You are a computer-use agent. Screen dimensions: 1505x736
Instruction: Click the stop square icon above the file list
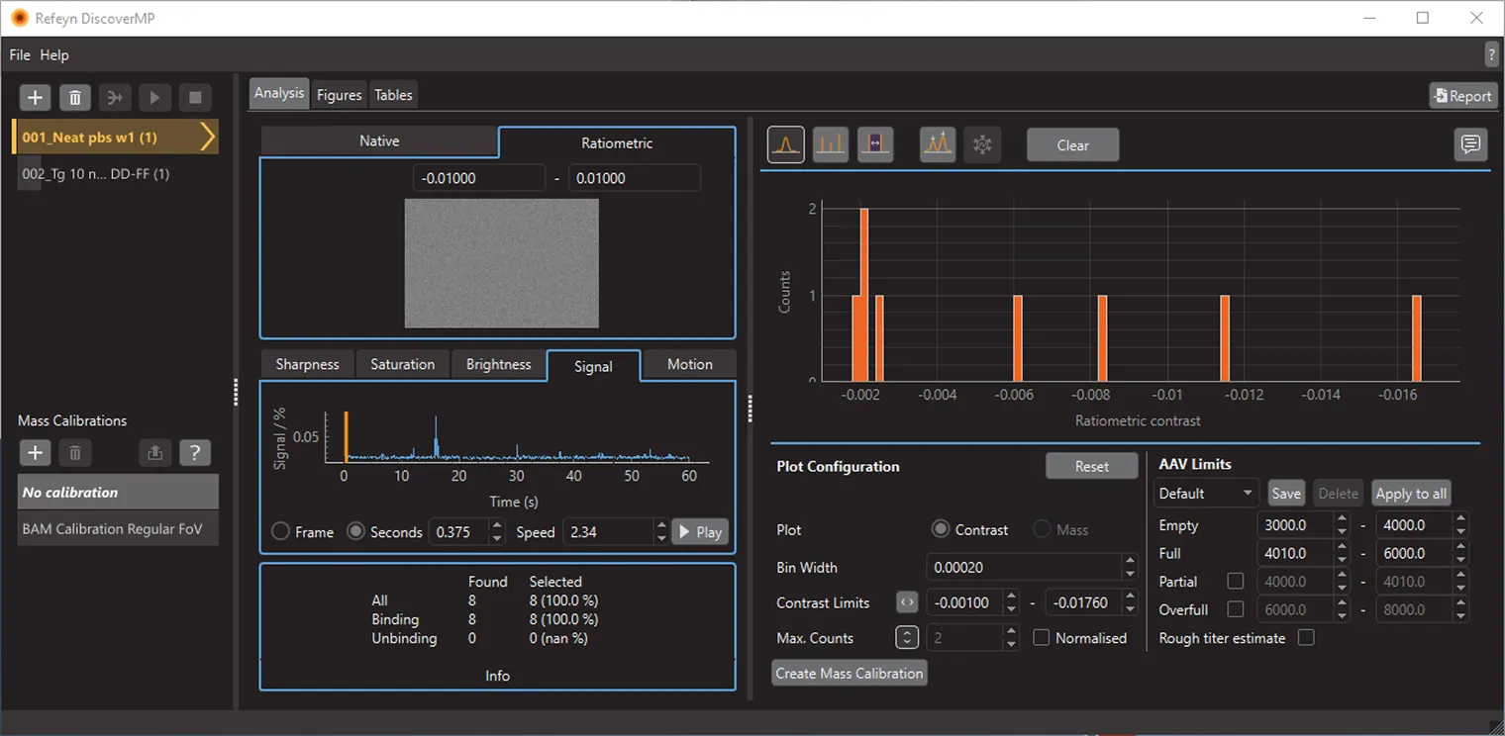coord(195,97)
